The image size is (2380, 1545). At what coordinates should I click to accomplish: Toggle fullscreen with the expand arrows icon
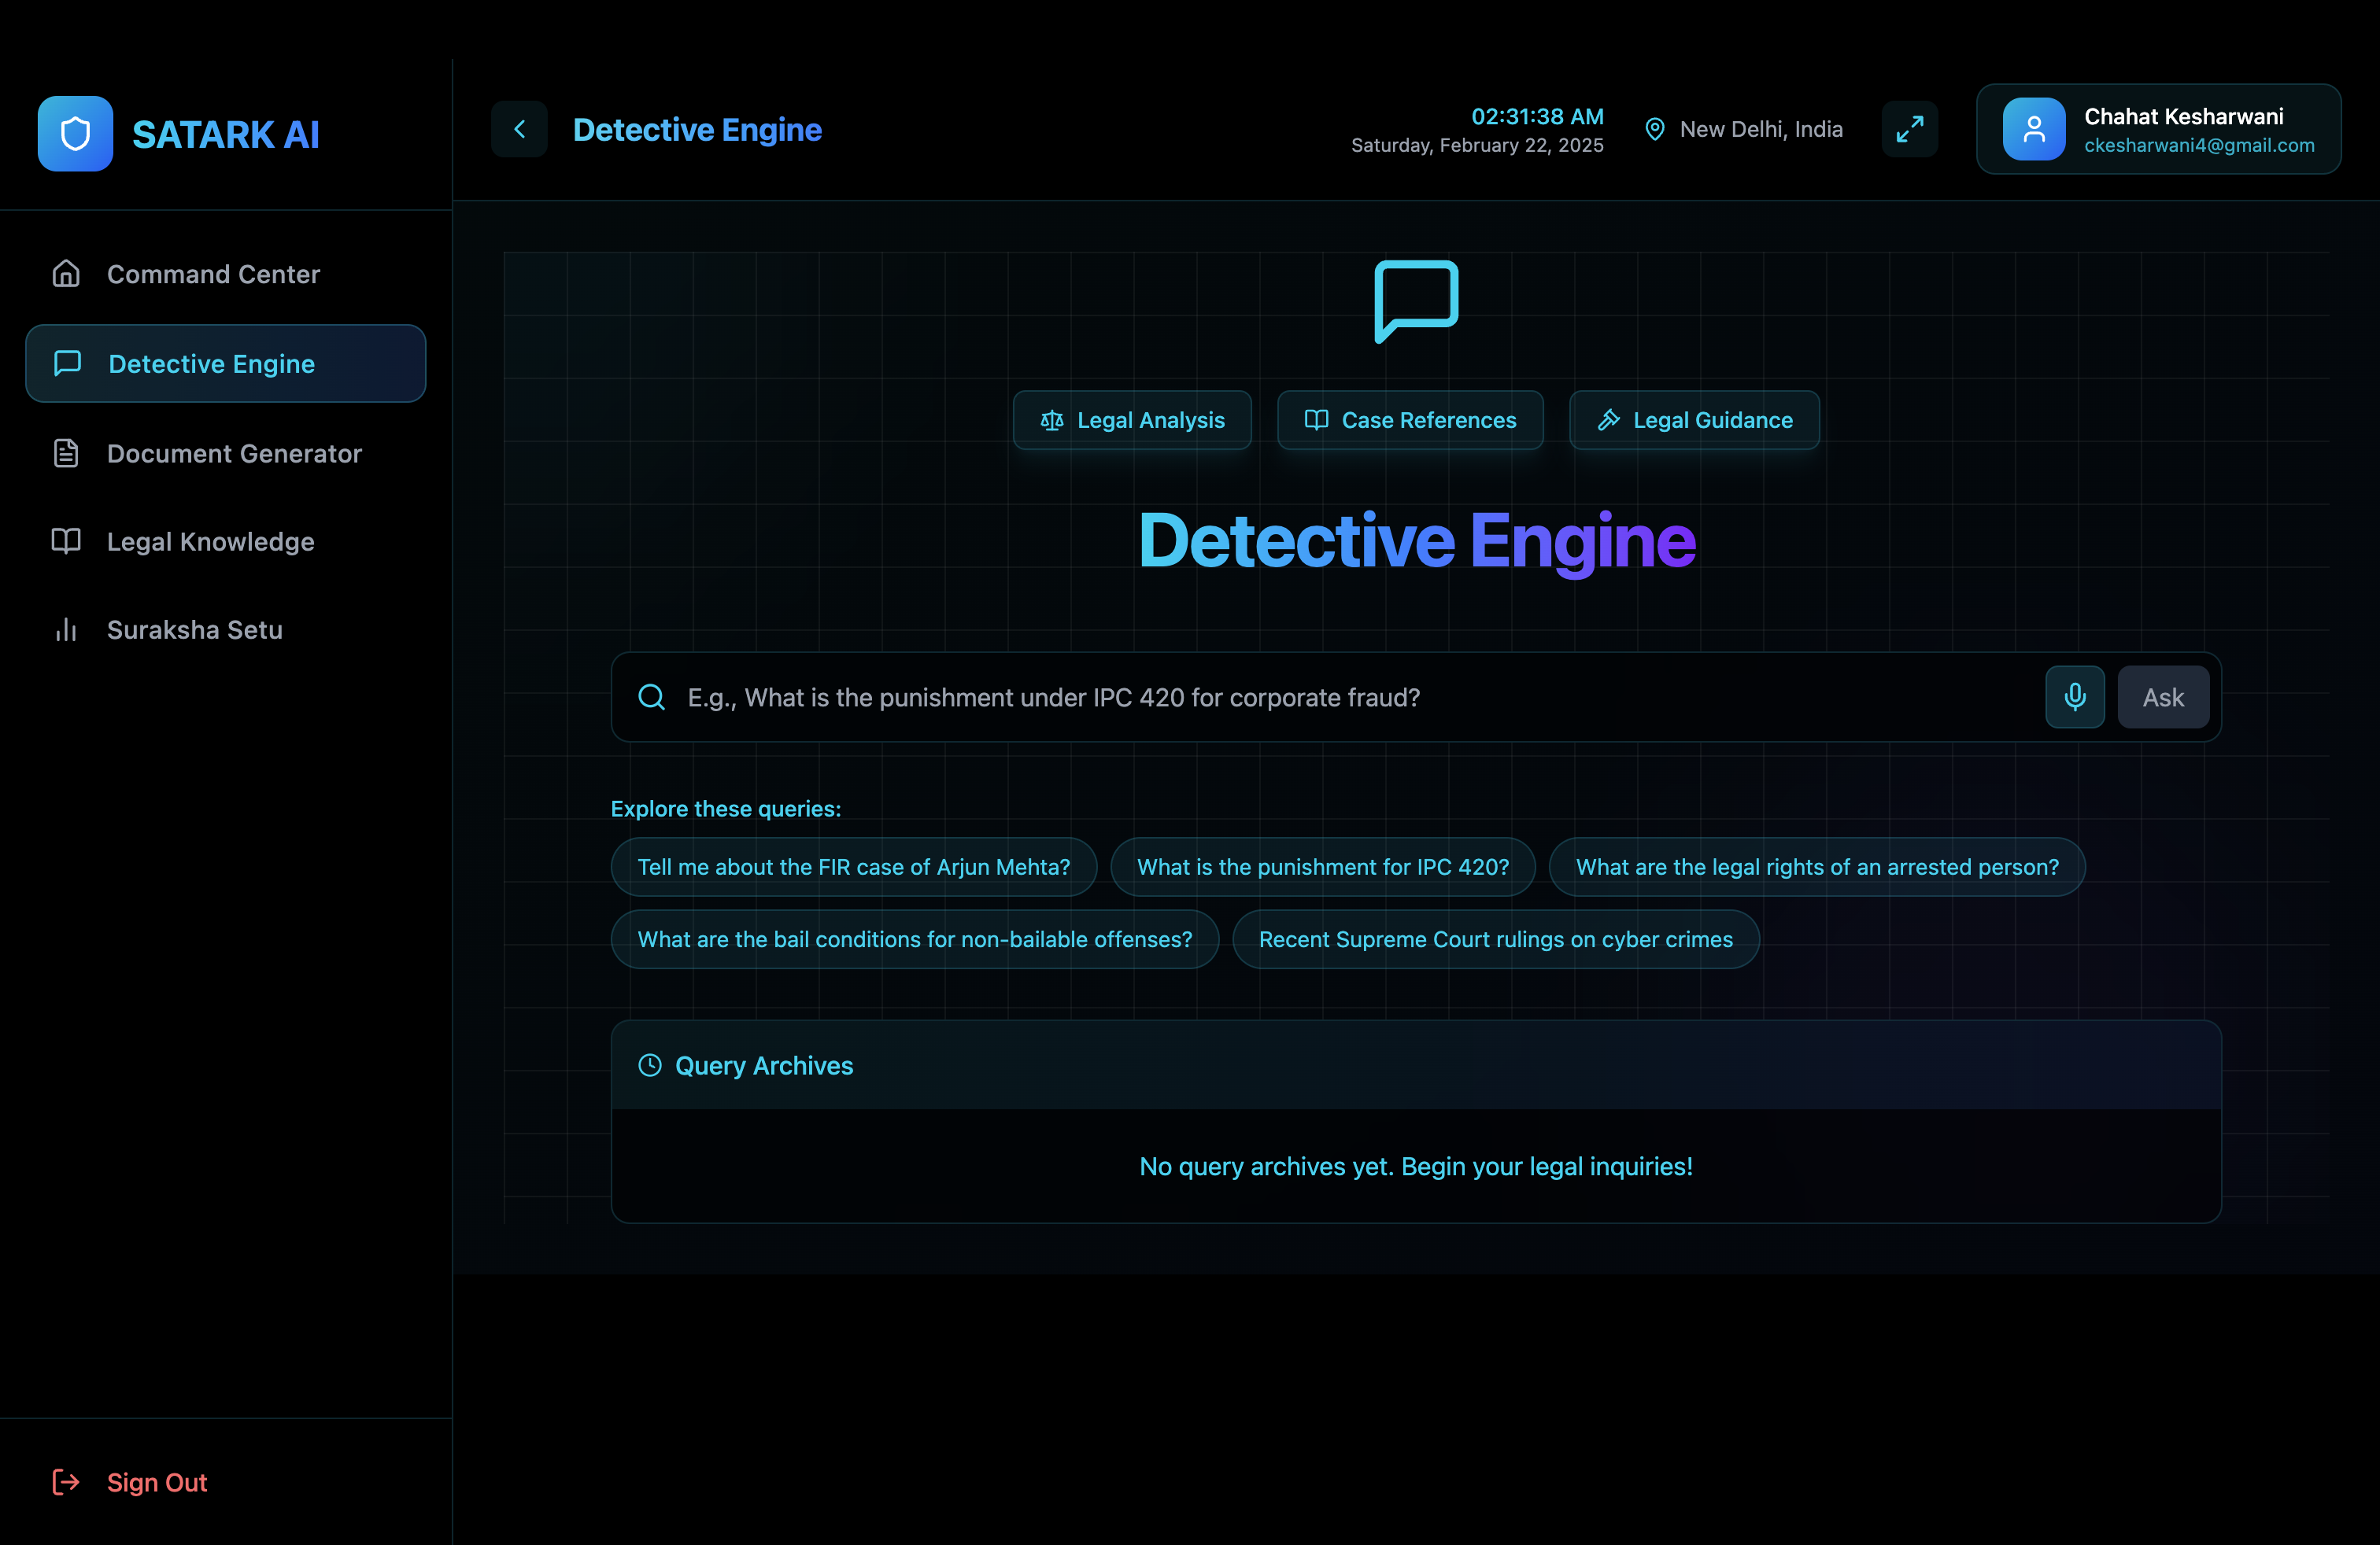tap(1909, 129)
